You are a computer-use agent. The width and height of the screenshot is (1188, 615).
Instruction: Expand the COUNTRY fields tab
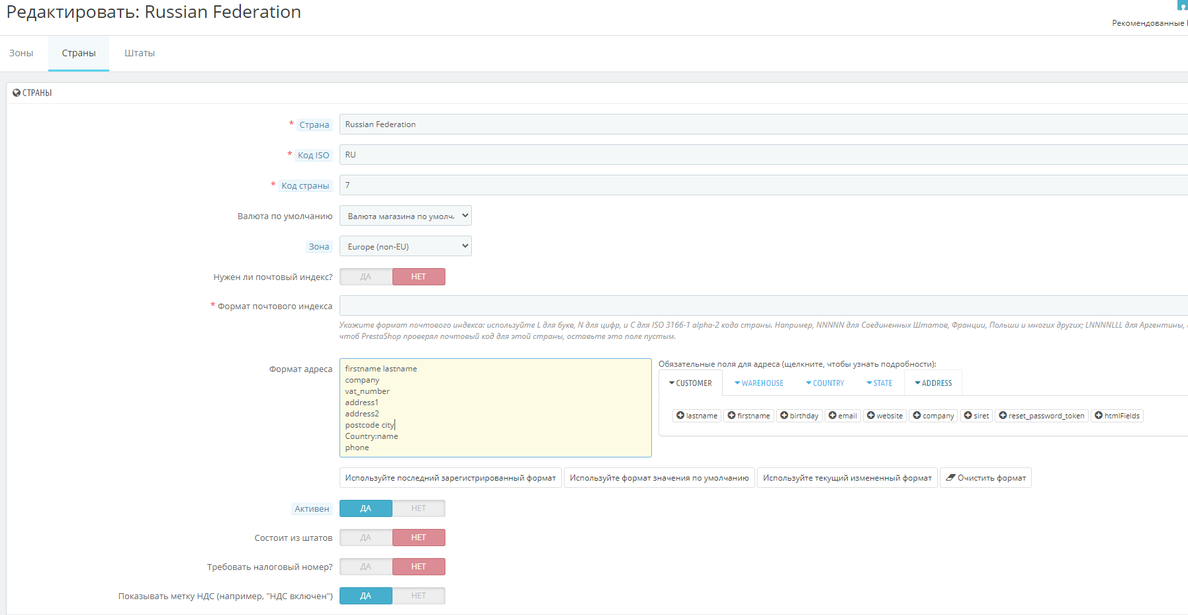point(825,383)
